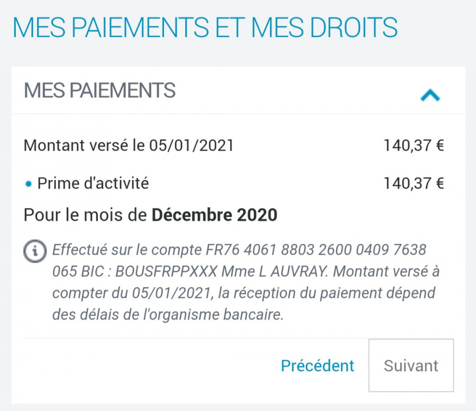
Task: Toggle the MES PAIEMENTS section header text
Action: click(x=99, y=90)
